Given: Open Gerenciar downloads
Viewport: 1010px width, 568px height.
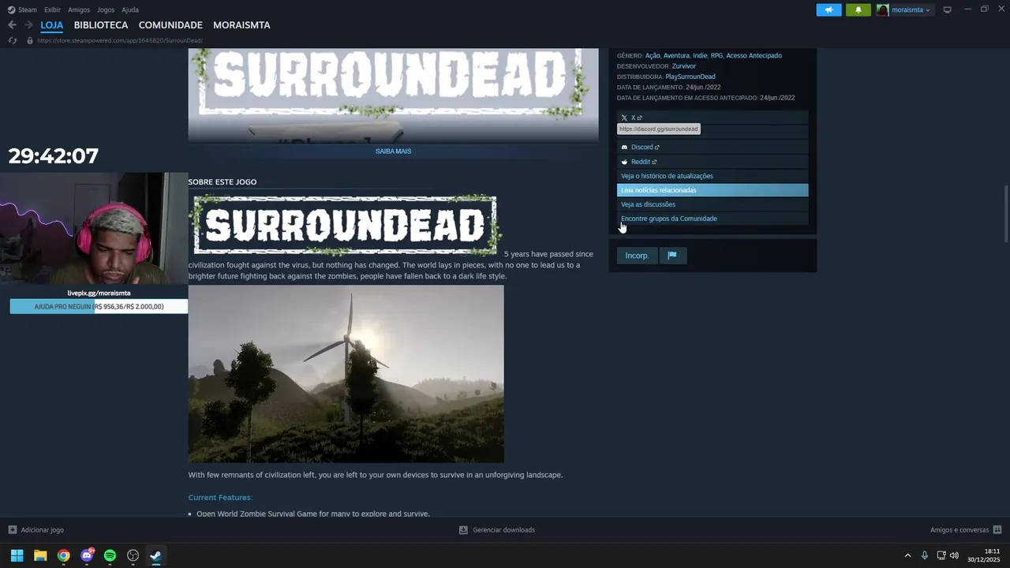Looking at the screenshot, I should coord(503,530).
